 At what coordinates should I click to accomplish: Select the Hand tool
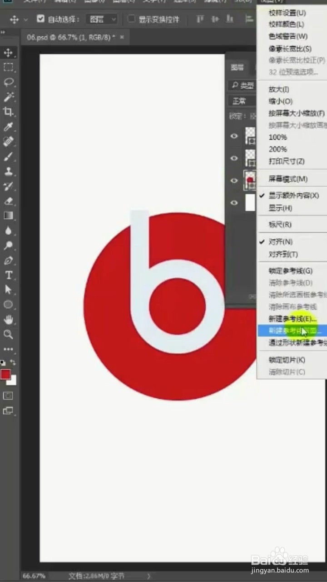coord(8,319)
